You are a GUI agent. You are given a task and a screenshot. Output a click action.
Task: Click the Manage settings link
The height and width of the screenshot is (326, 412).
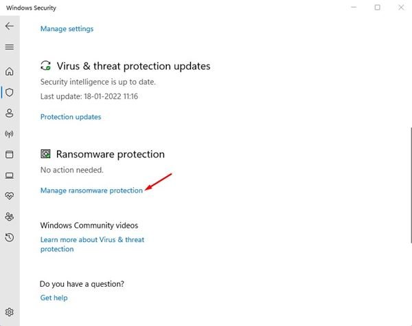pos(67,29)
